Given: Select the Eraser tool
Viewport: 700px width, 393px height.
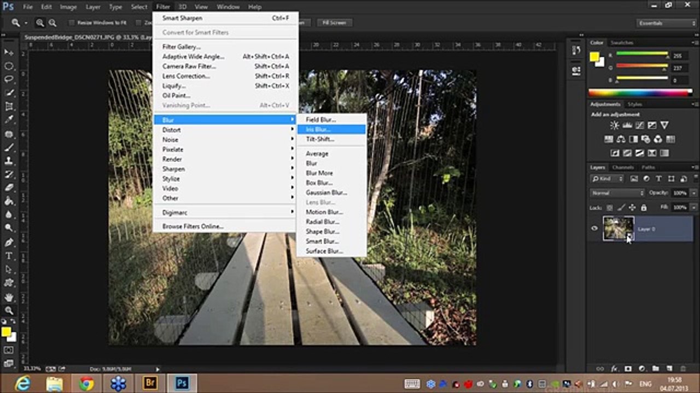Looking at the screenshot, I should pyautogui.click(x=9, y=188).
